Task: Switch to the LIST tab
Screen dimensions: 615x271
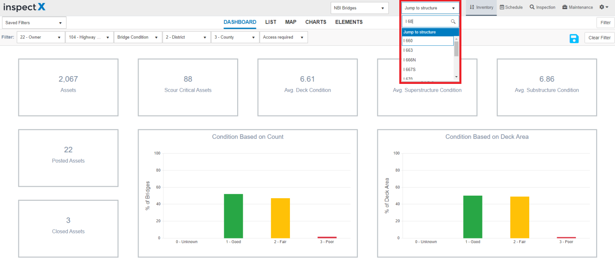Action: [271, 22]
